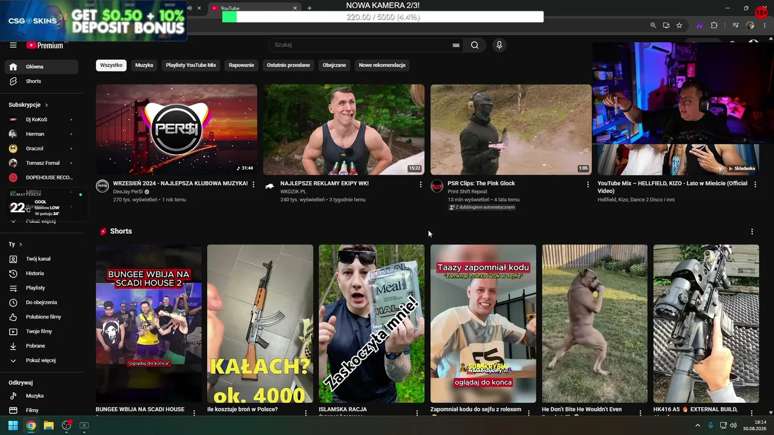Open Twój kanał in the sidebar
774x435 pixels.
tap(41, 259)
